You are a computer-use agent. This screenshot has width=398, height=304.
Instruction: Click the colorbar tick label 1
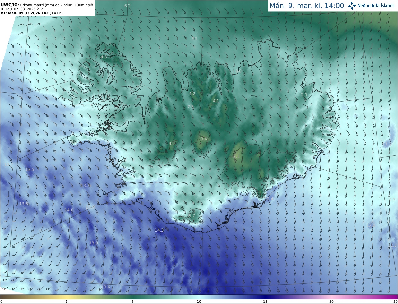coord(67,302)
